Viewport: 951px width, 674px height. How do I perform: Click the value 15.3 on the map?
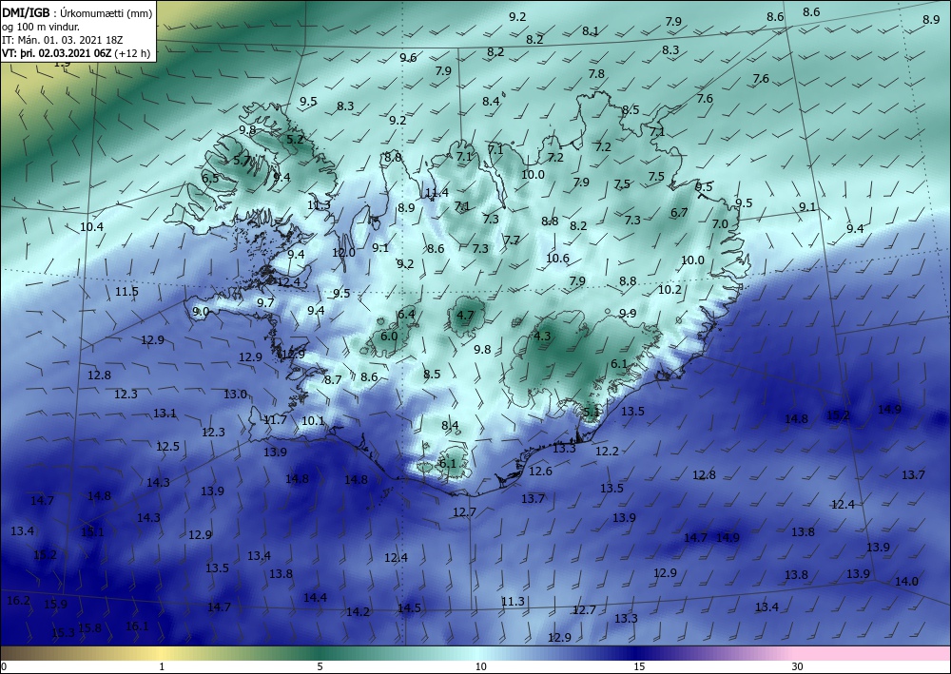pos(63,633)
